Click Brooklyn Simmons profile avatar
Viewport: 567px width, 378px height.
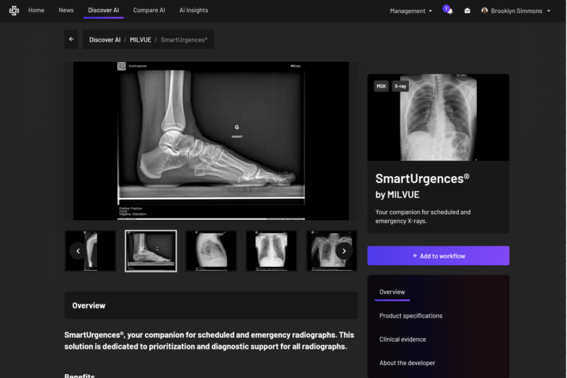[x=484, y=11]
